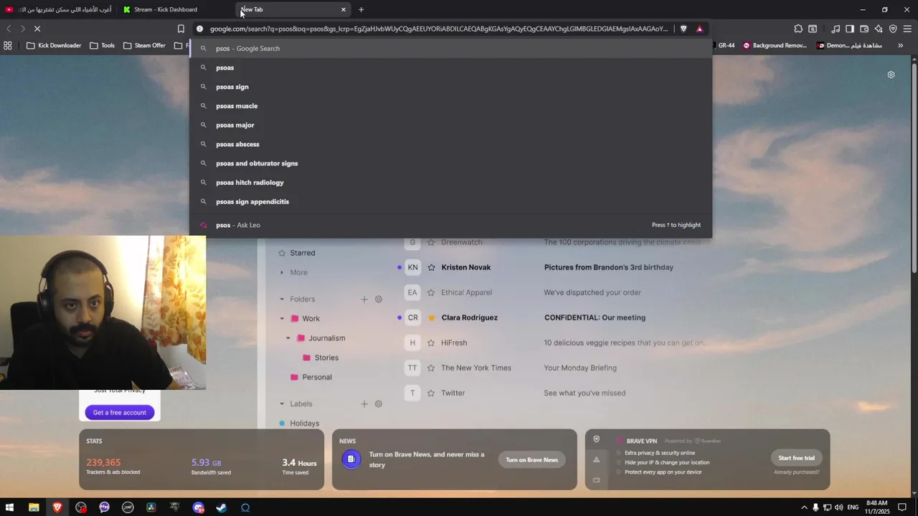Close the New Tab tab
Image resolution: width=918 pixels, height=516 pixels.
click(x=344, y=9)
